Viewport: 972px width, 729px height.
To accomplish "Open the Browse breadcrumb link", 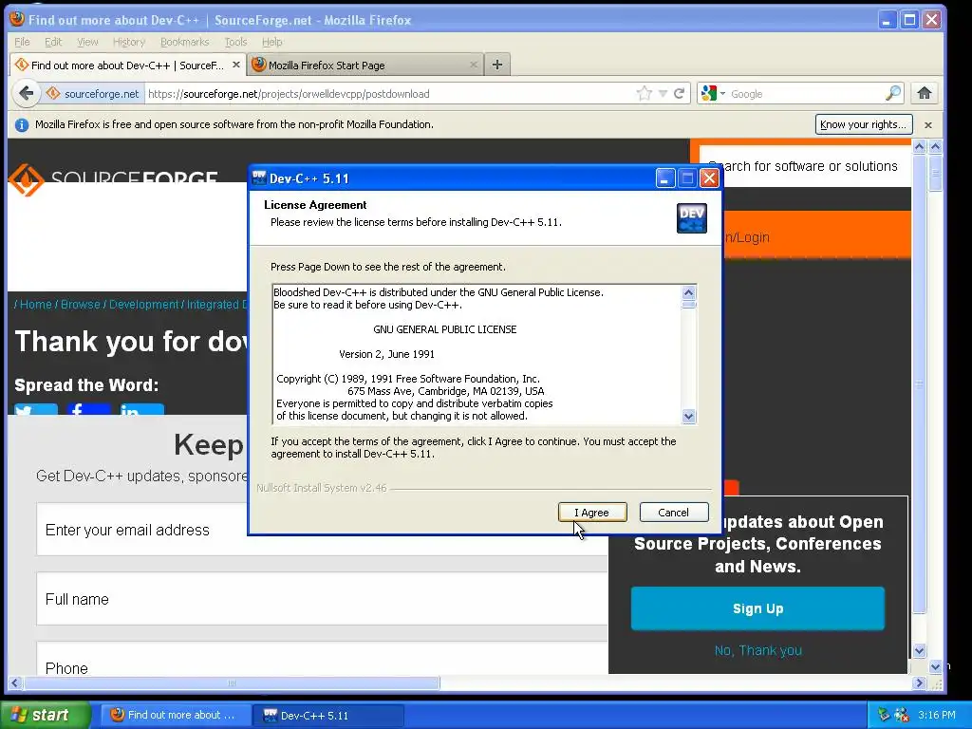I will [80, 305].
